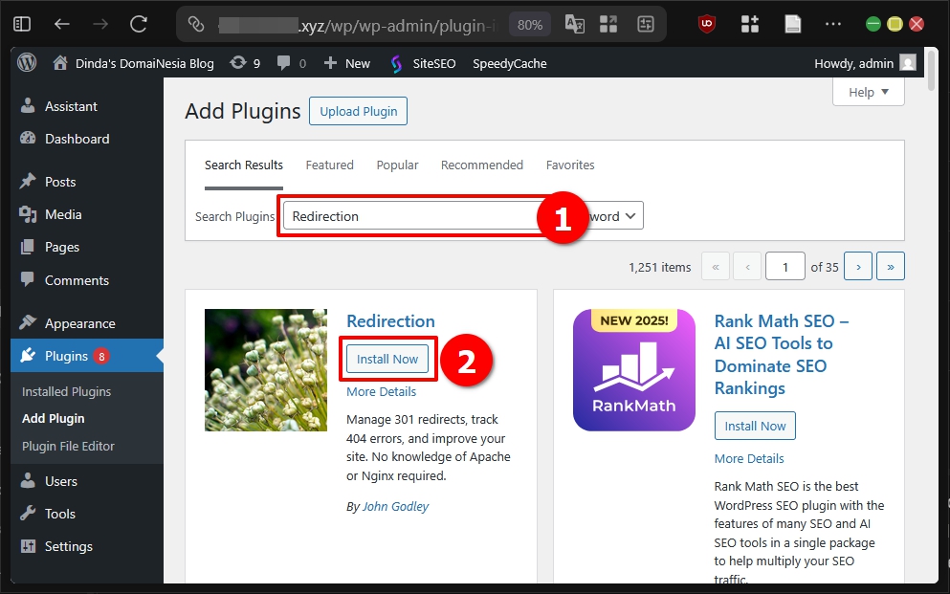The height and width of the screenshot is (594, 950).
Task: View More Details for Rank Math SEO
Action: pyautogui.click(x=749, y=458)
